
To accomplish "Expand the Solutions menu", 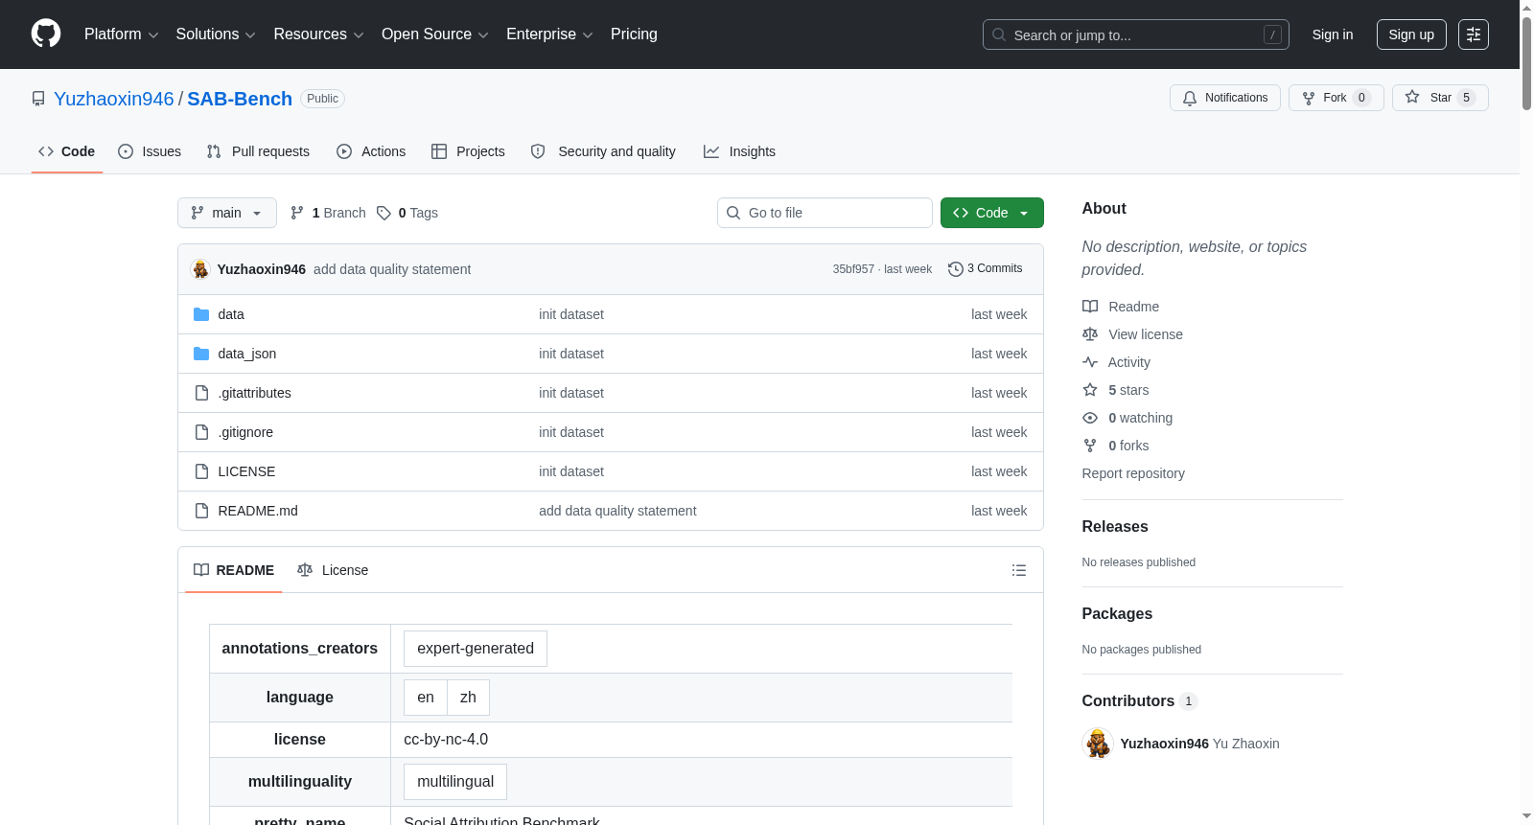I will (216, 34).
